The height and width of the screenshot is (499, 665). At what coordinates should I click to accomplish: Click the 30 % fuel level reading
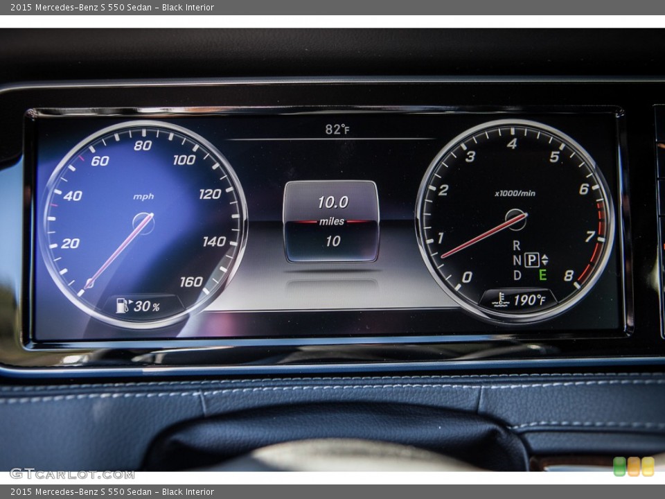click(x=146, y=306)
